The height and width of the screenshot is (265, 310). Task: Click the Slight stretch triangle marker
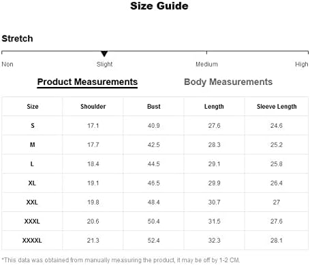click(x=104, y=54)
